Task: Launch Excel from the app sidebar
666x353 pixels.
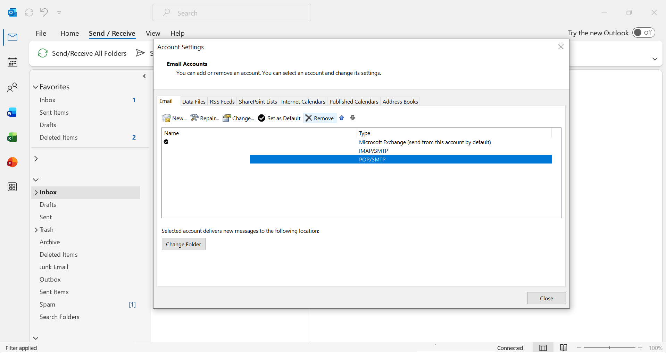Action: point(13,138)
